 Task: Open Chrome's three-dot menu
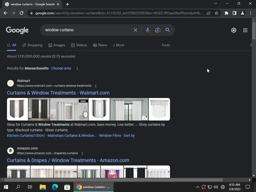pos(250,13)
